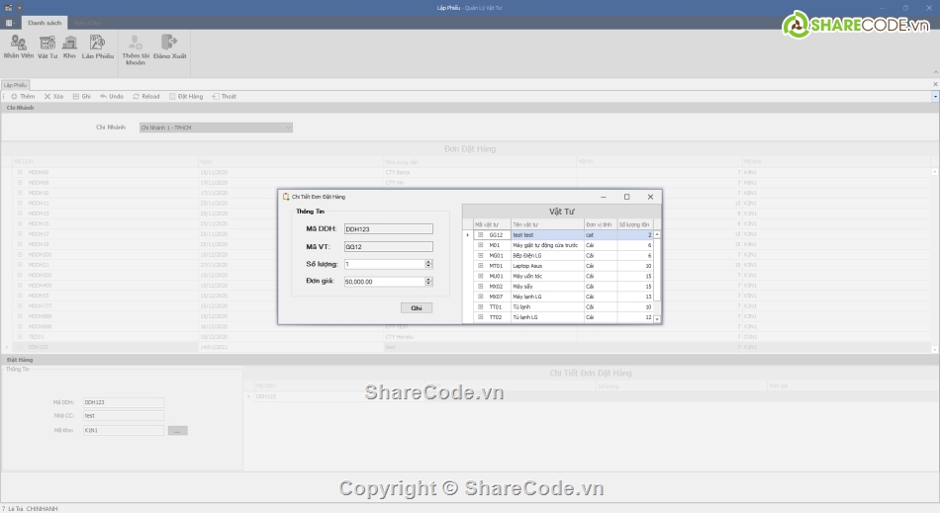Open the Kho warehouse ribbon icon

coord(69,46)
